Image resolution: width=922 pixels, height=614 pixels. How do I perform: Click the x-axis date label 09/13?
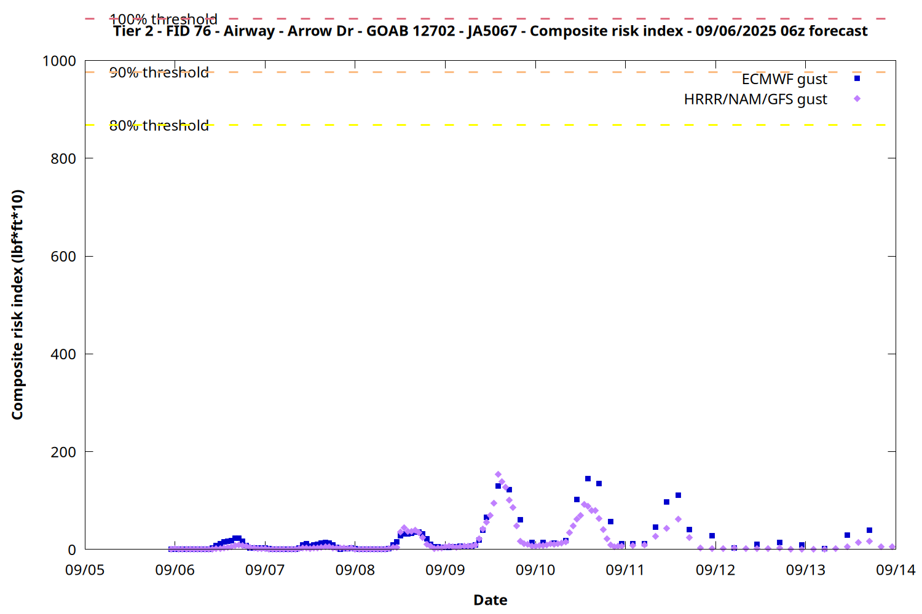806,570
